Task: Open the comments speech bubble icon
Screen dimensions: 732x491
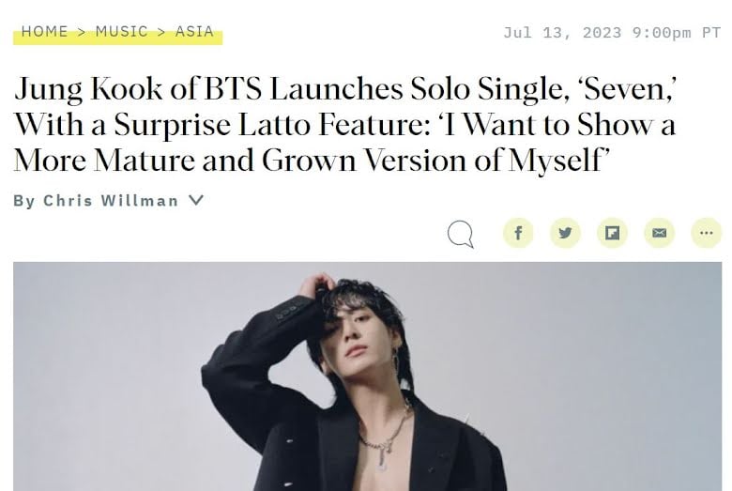Action: pos(461,234)
